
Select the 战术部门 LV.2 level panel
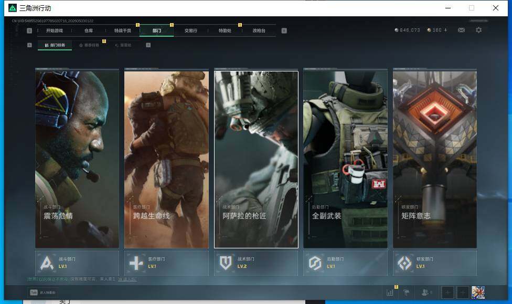pyautogui.click(x=256, y=263)
